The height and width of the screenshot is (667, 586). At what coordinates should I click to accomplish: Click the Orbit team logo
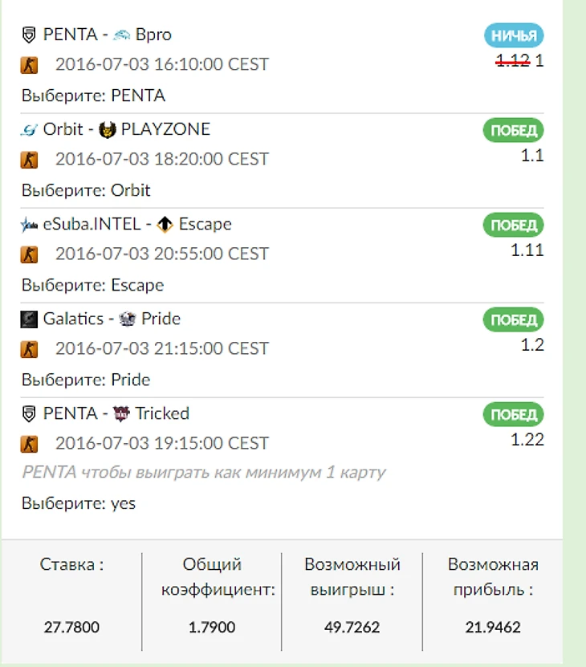pyautogui.click(x=29, y=129)
